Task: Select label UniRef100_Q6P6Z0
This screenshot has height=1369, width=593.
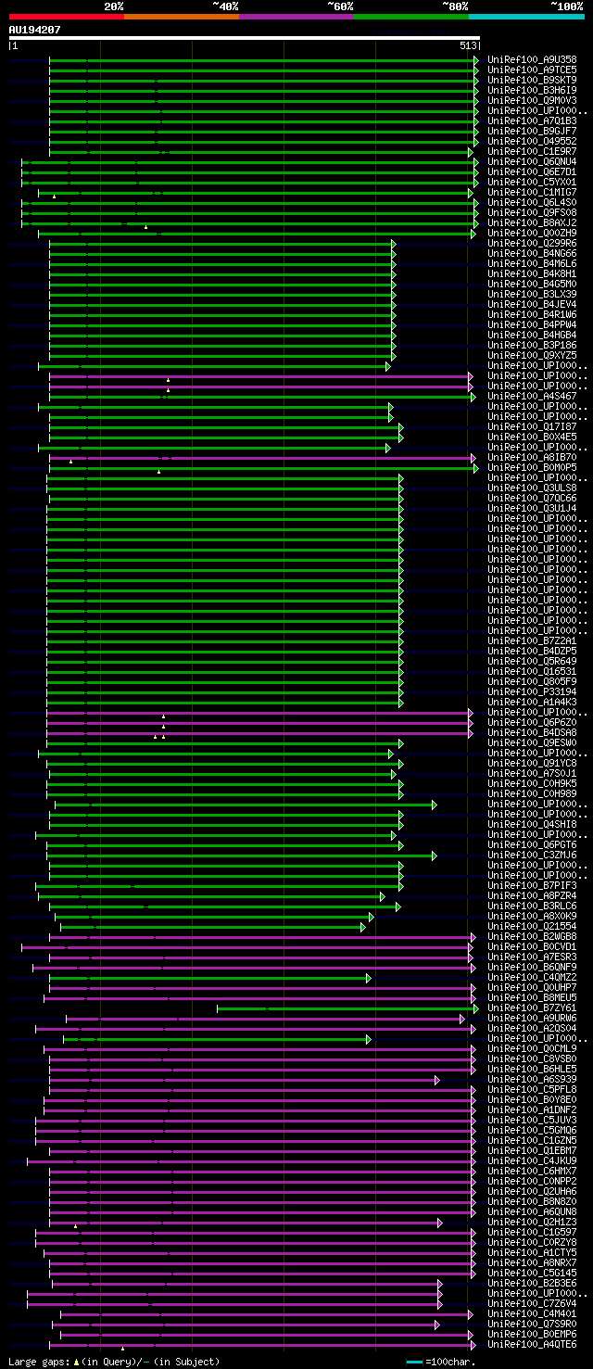Action: click(532, 722)
